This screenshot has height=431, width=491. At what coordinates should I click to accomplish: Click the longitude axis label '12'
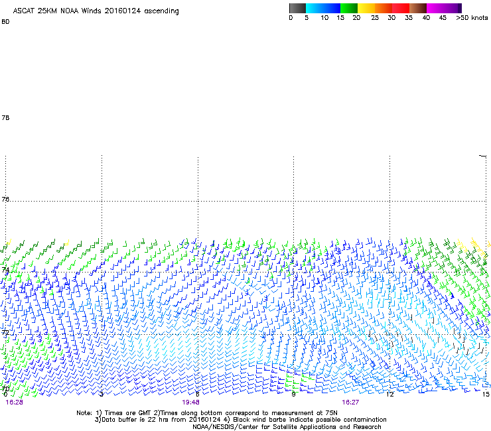(x=389, y=395)
